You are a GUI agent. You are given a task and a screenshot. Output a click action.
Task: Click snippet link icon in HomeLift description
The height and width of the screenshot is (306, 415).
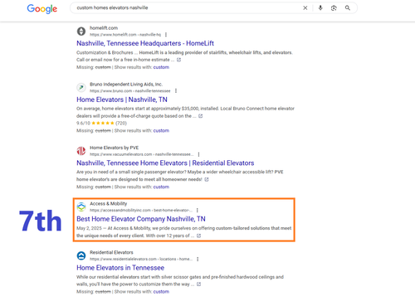pyautogui.click(x=178, y=60)
